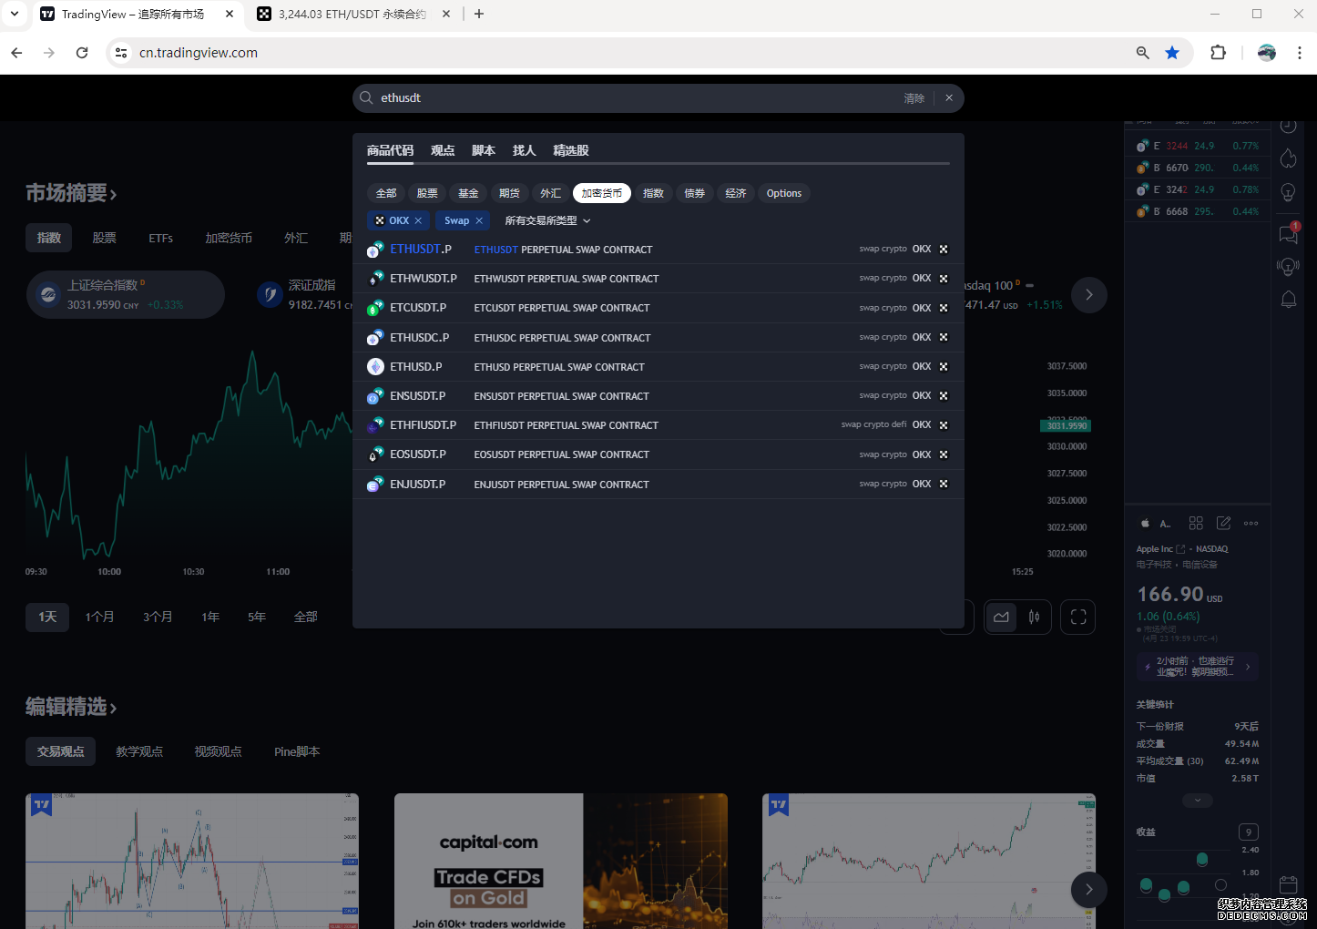Filter results by 外汇
Screen dimensions: 1317x929
[550, 193]
